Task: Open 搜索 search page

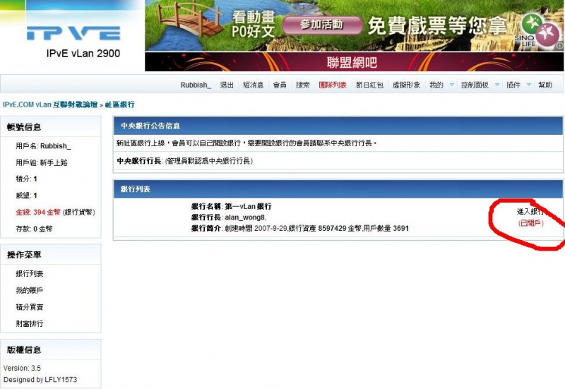Action: 303,85
